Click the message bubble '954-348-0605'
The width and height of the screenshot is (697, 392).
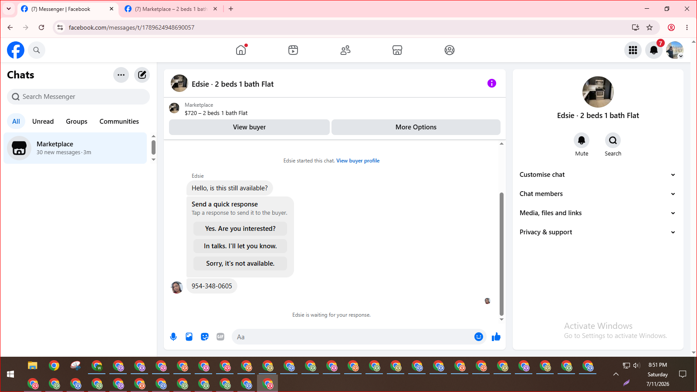click(x=212, y=286)
